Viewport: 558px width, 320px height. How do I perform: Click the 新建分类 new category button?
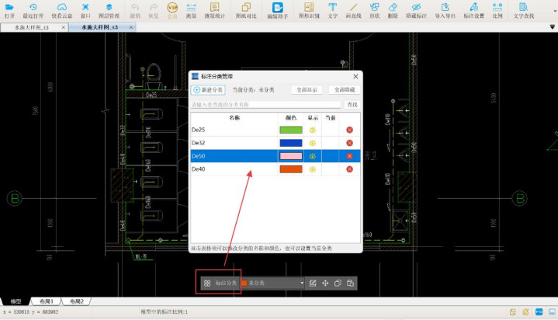[x=209, y=90]
